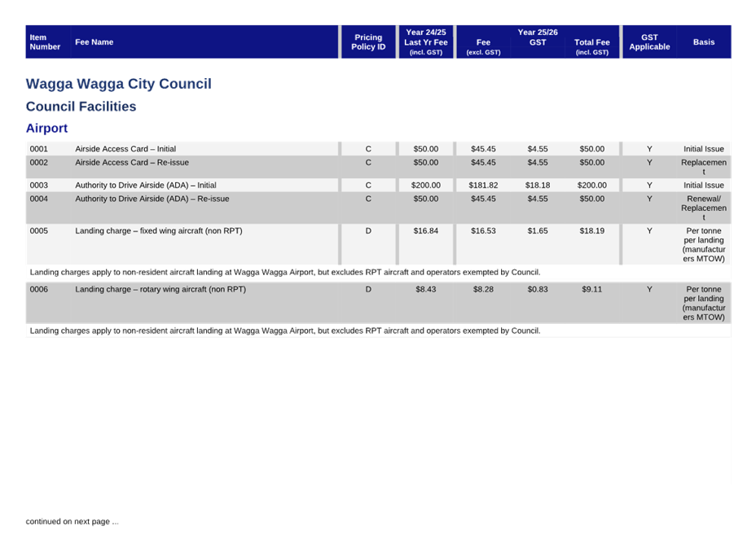The image size is (756, 534).
Task: Click GST applicable 'Y' for item 0006
Action: tap(649, 289)
